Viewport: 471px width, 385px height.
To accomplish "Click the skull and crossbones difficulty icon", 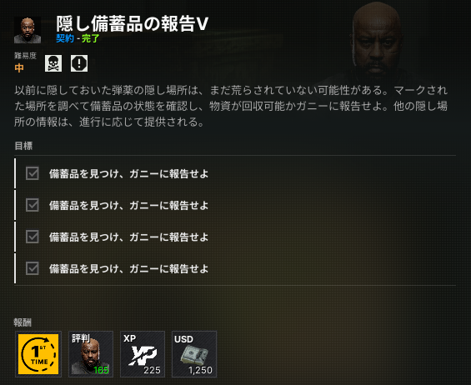I will (x=53, y=63).
